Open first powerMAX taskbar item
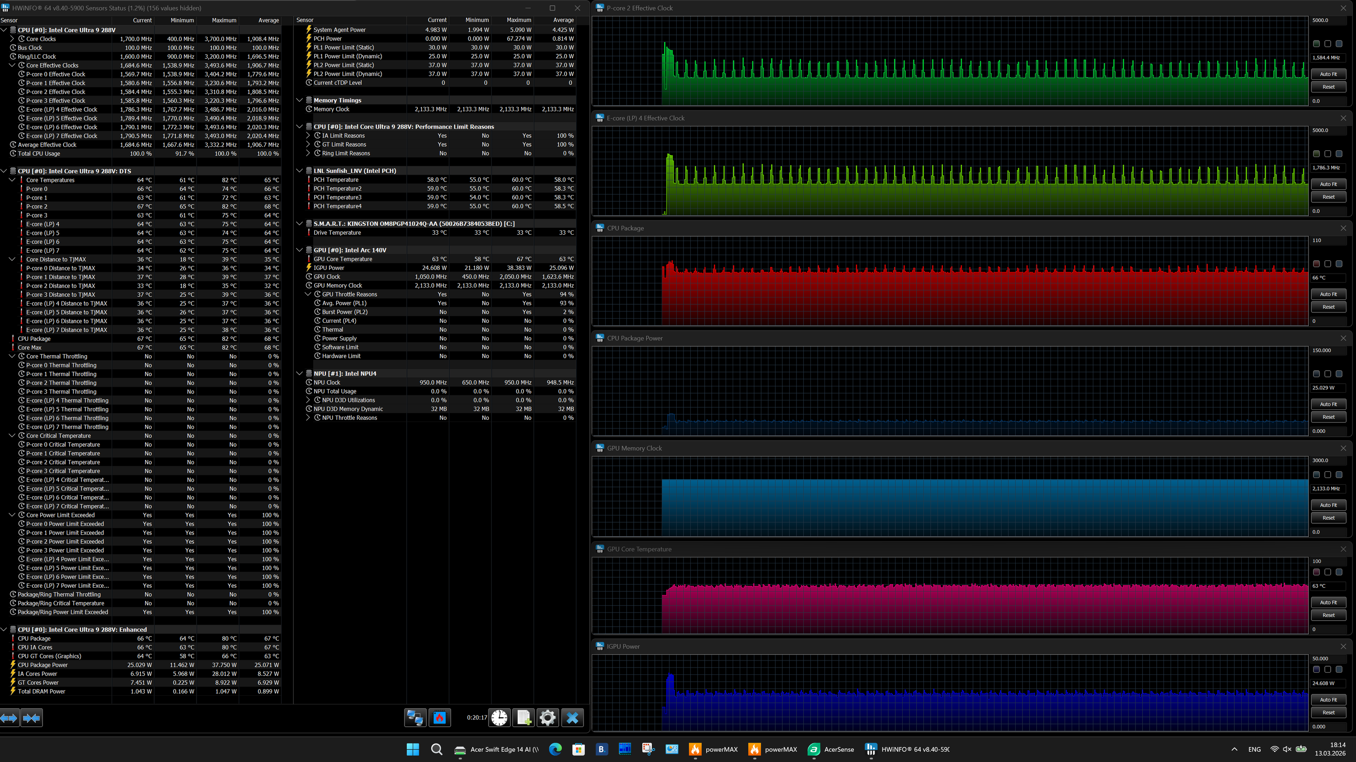Screen dimensions: 1356x762 pyautogui.click(x=713, y=749)
